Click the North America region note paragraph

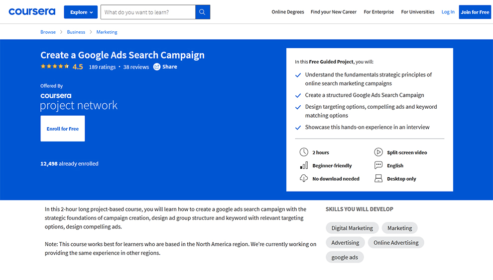[x=180, y=248]
